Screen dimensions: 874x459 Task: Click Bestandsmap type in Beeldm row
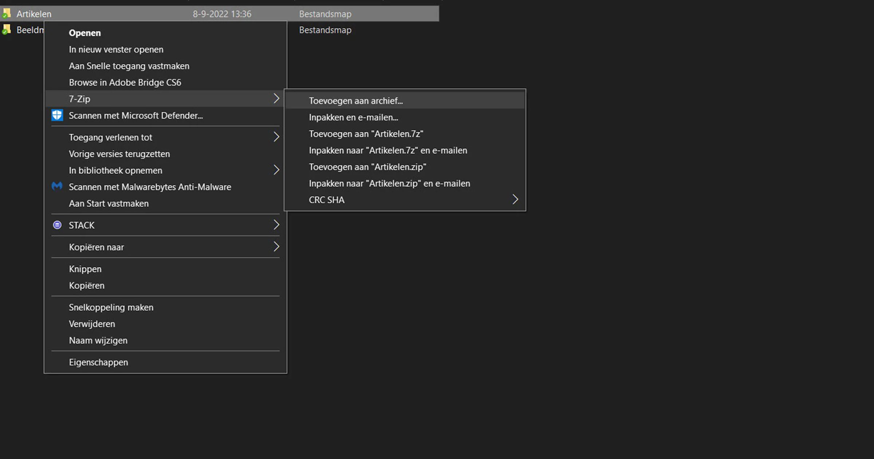(x=325, y=30)
